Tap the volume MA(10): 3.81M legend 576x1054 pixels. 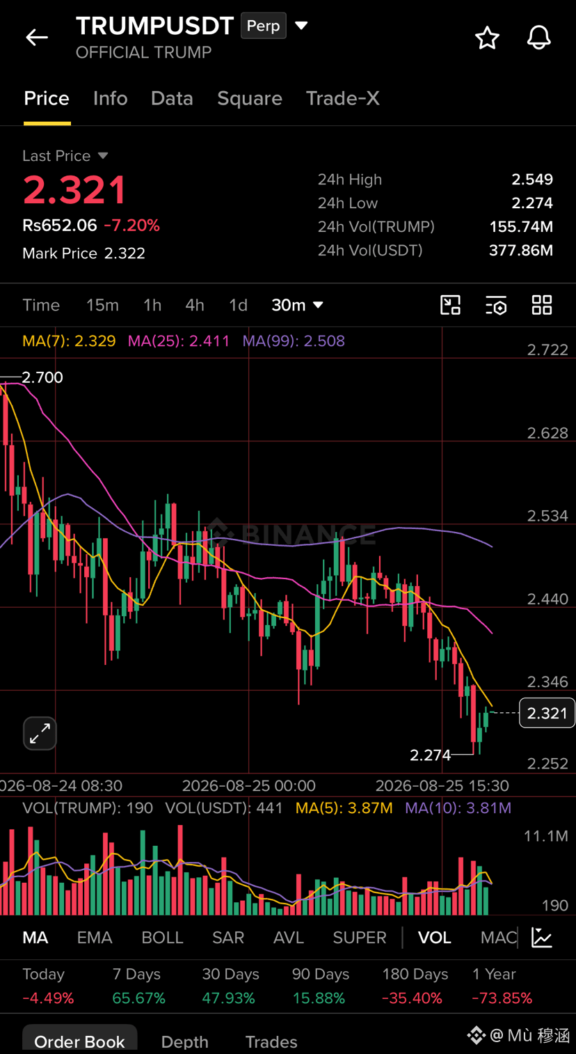pos(458,808)
